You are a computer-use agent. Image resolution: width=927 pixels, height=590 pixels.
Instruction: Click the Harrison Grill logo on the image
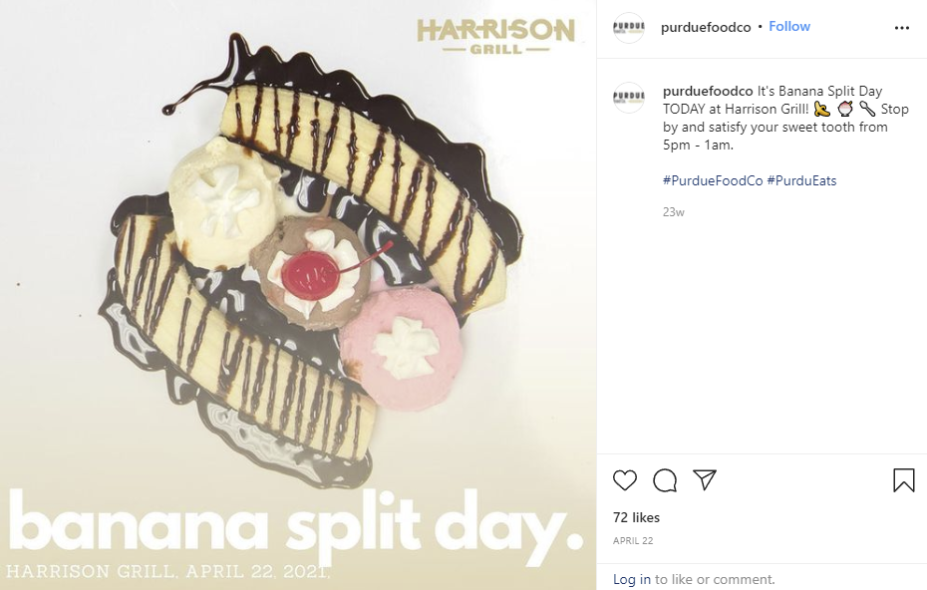coord(495,36)
